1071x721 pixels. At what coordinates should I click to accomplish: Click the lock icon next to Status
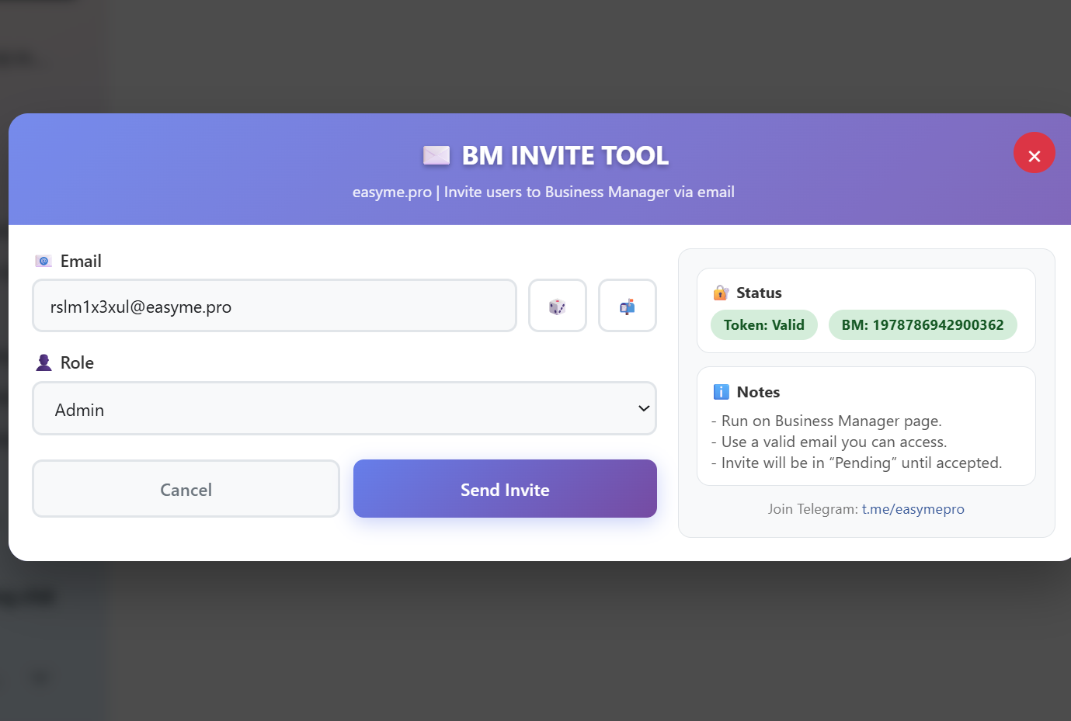721,293
